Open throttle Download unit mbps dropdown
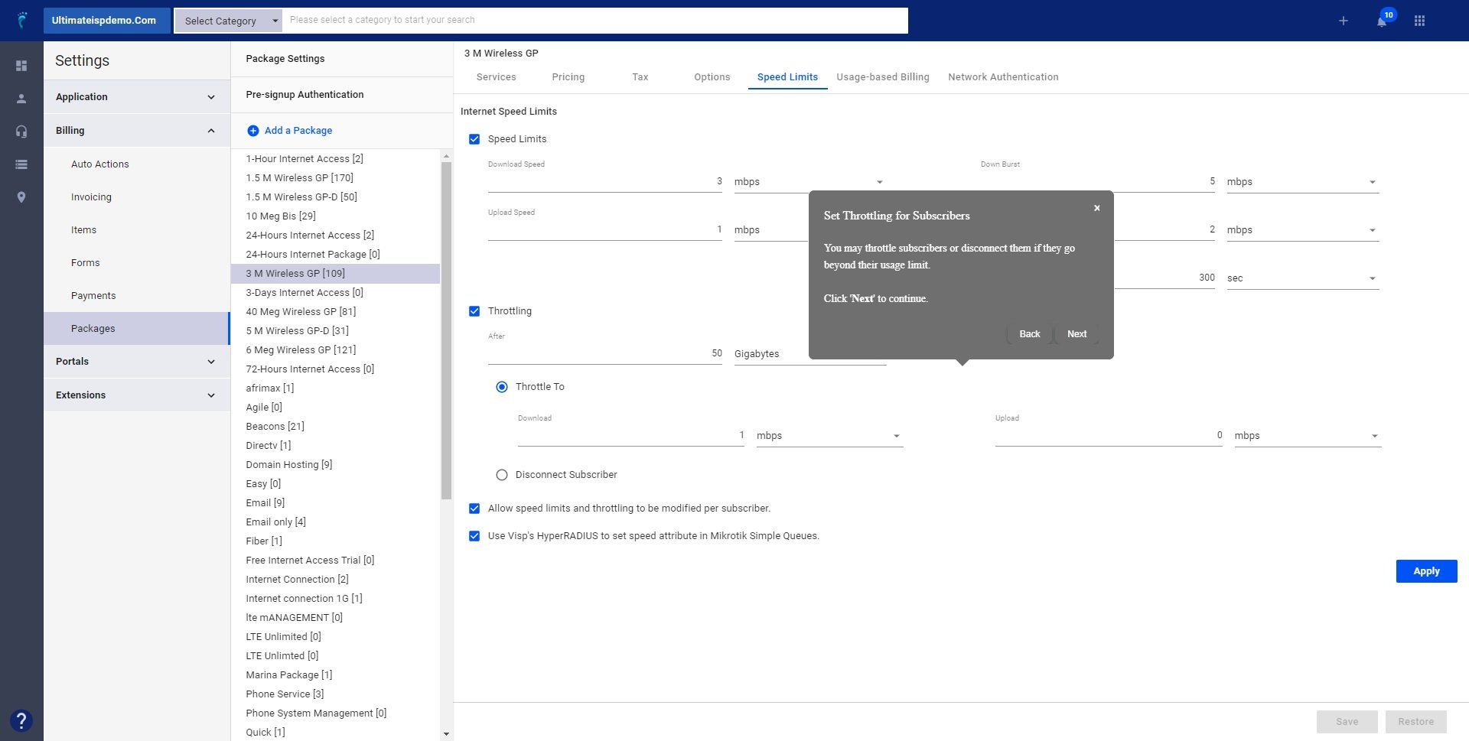This screenshot has height=741, width=1469. point(829,436)
